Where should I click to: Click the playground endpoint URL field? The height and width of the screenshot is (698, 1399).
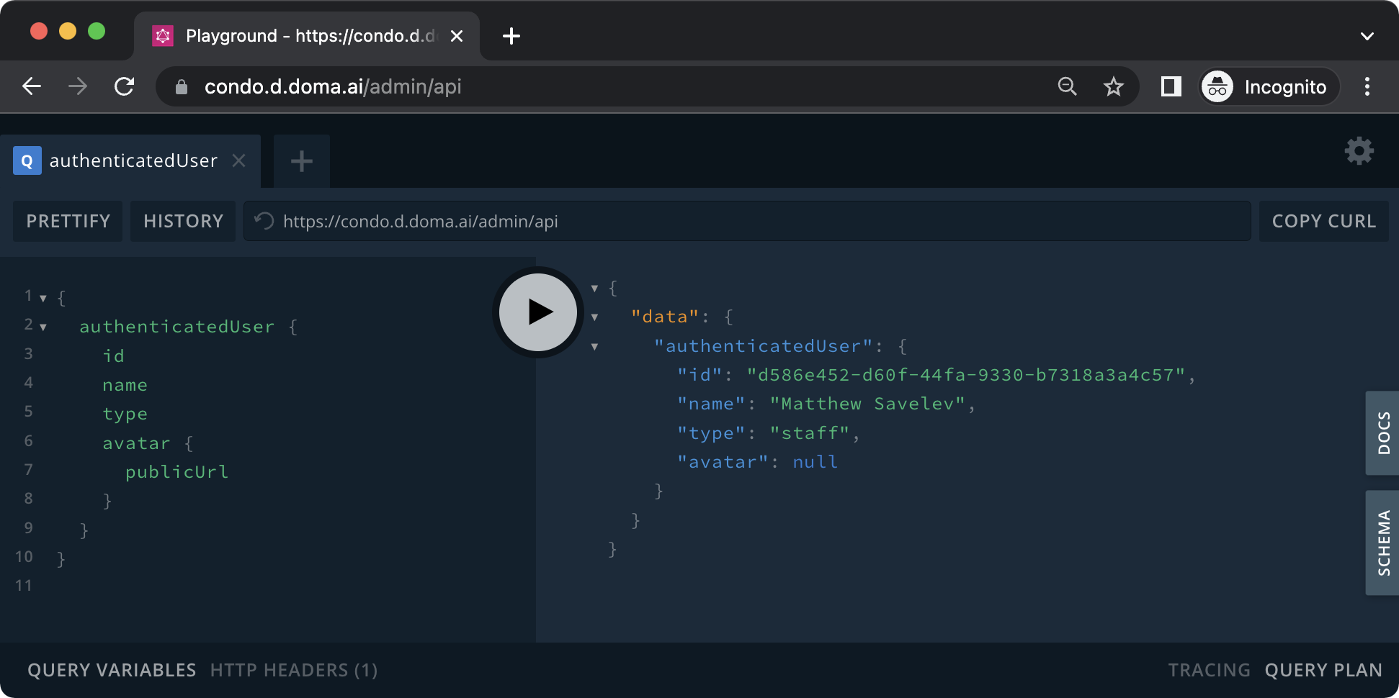coord(756,221)
